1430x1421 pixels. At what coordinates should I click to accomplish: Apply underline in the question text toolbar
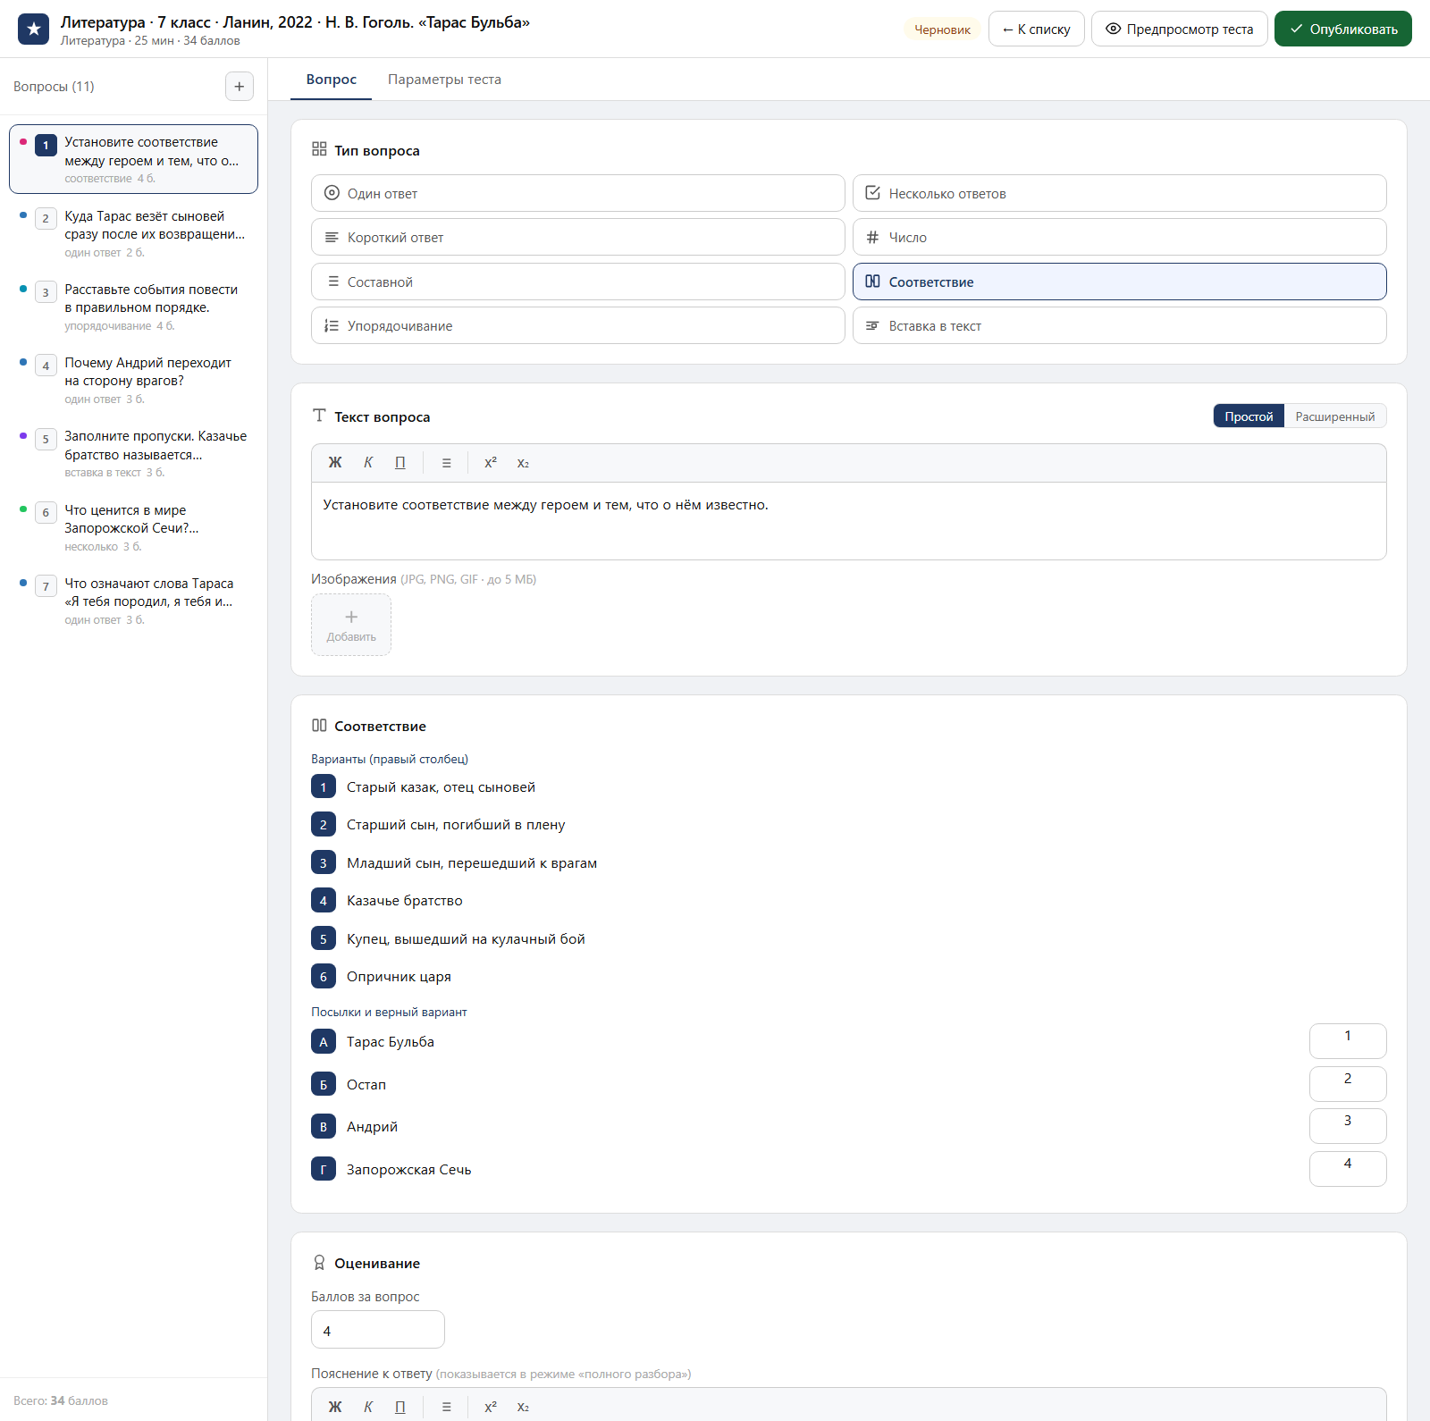point(400,463)
